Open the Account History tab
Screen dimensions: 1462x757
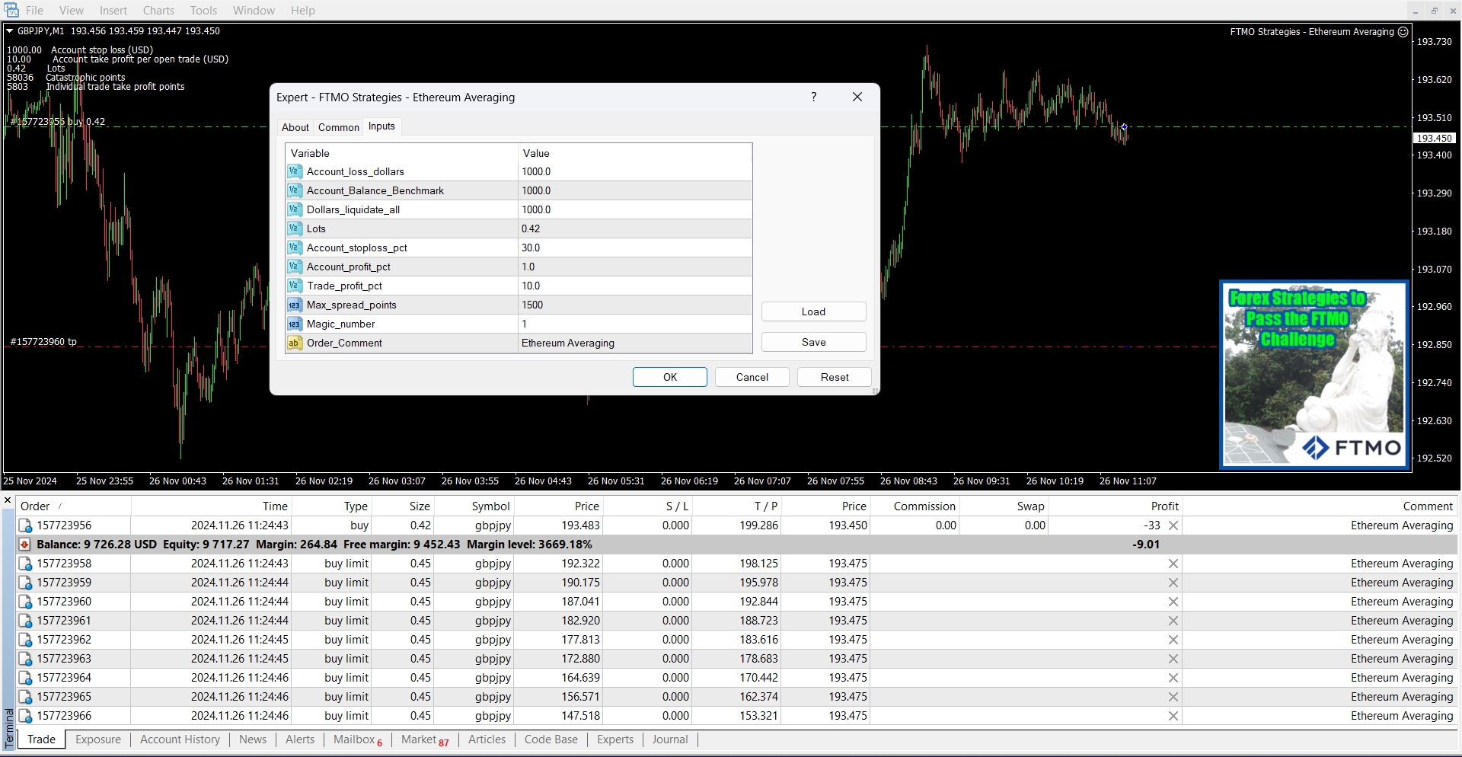[x=180, y=739]
